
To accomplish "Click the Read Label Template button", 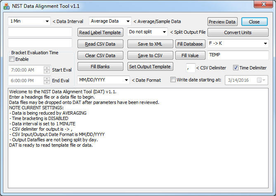I will point(100,32).
